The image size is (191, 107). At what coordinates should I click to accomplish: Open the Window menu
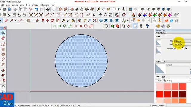35,5
